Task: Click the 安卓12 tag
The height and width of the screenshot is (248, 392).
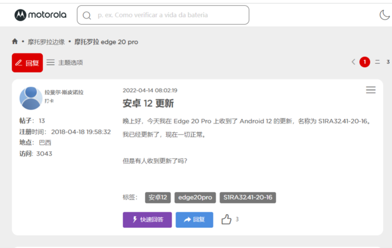Action: coord(158,197)
